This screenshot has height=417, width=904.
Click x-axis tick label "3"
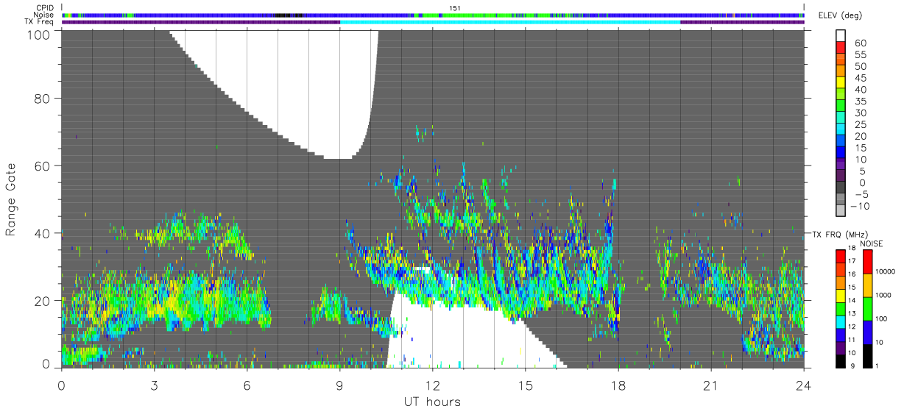click(154, 385)
